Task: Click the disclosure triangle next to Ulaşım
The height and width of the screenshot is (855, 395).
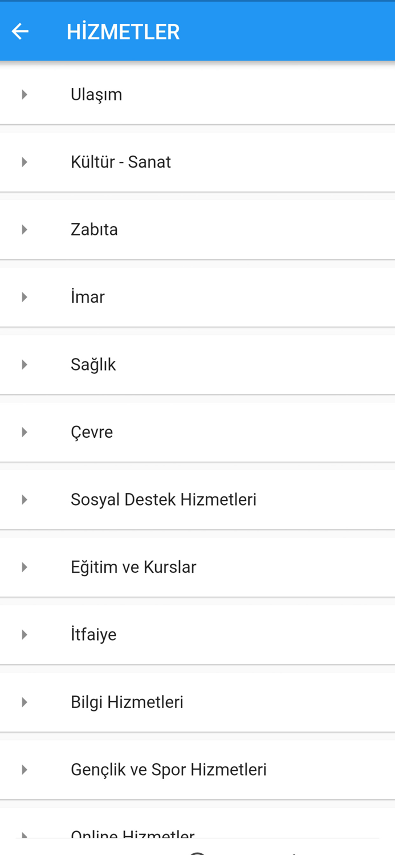Action: 24,94
